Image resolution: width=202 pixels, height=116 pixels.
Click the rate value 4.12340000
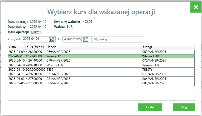pyautogui.click(x=34, y=56)
